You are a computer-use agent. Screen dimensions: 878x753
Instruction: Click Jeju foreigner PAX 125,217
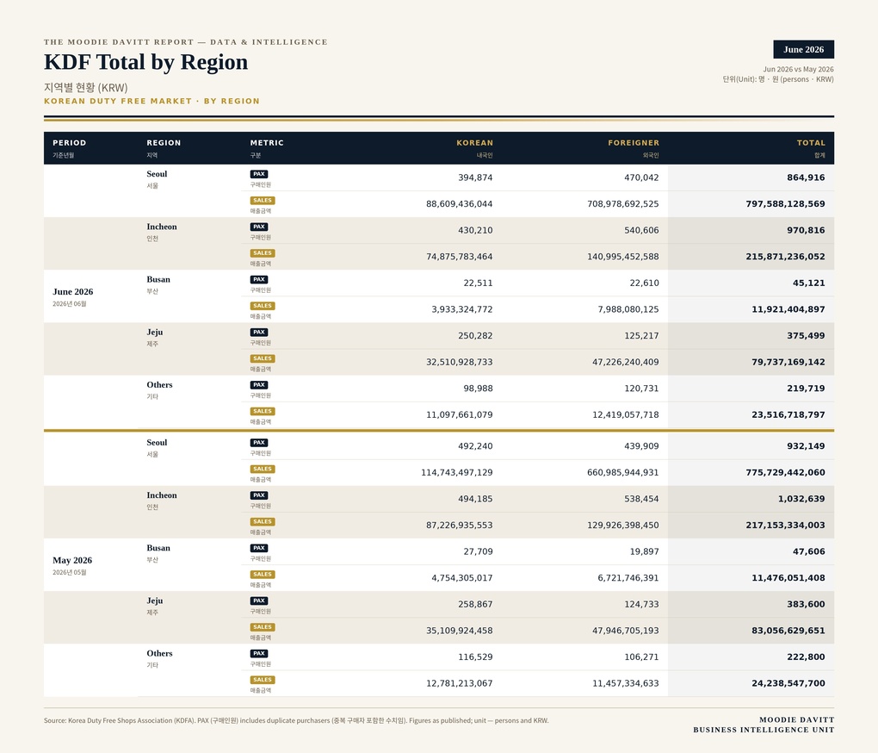641,336
